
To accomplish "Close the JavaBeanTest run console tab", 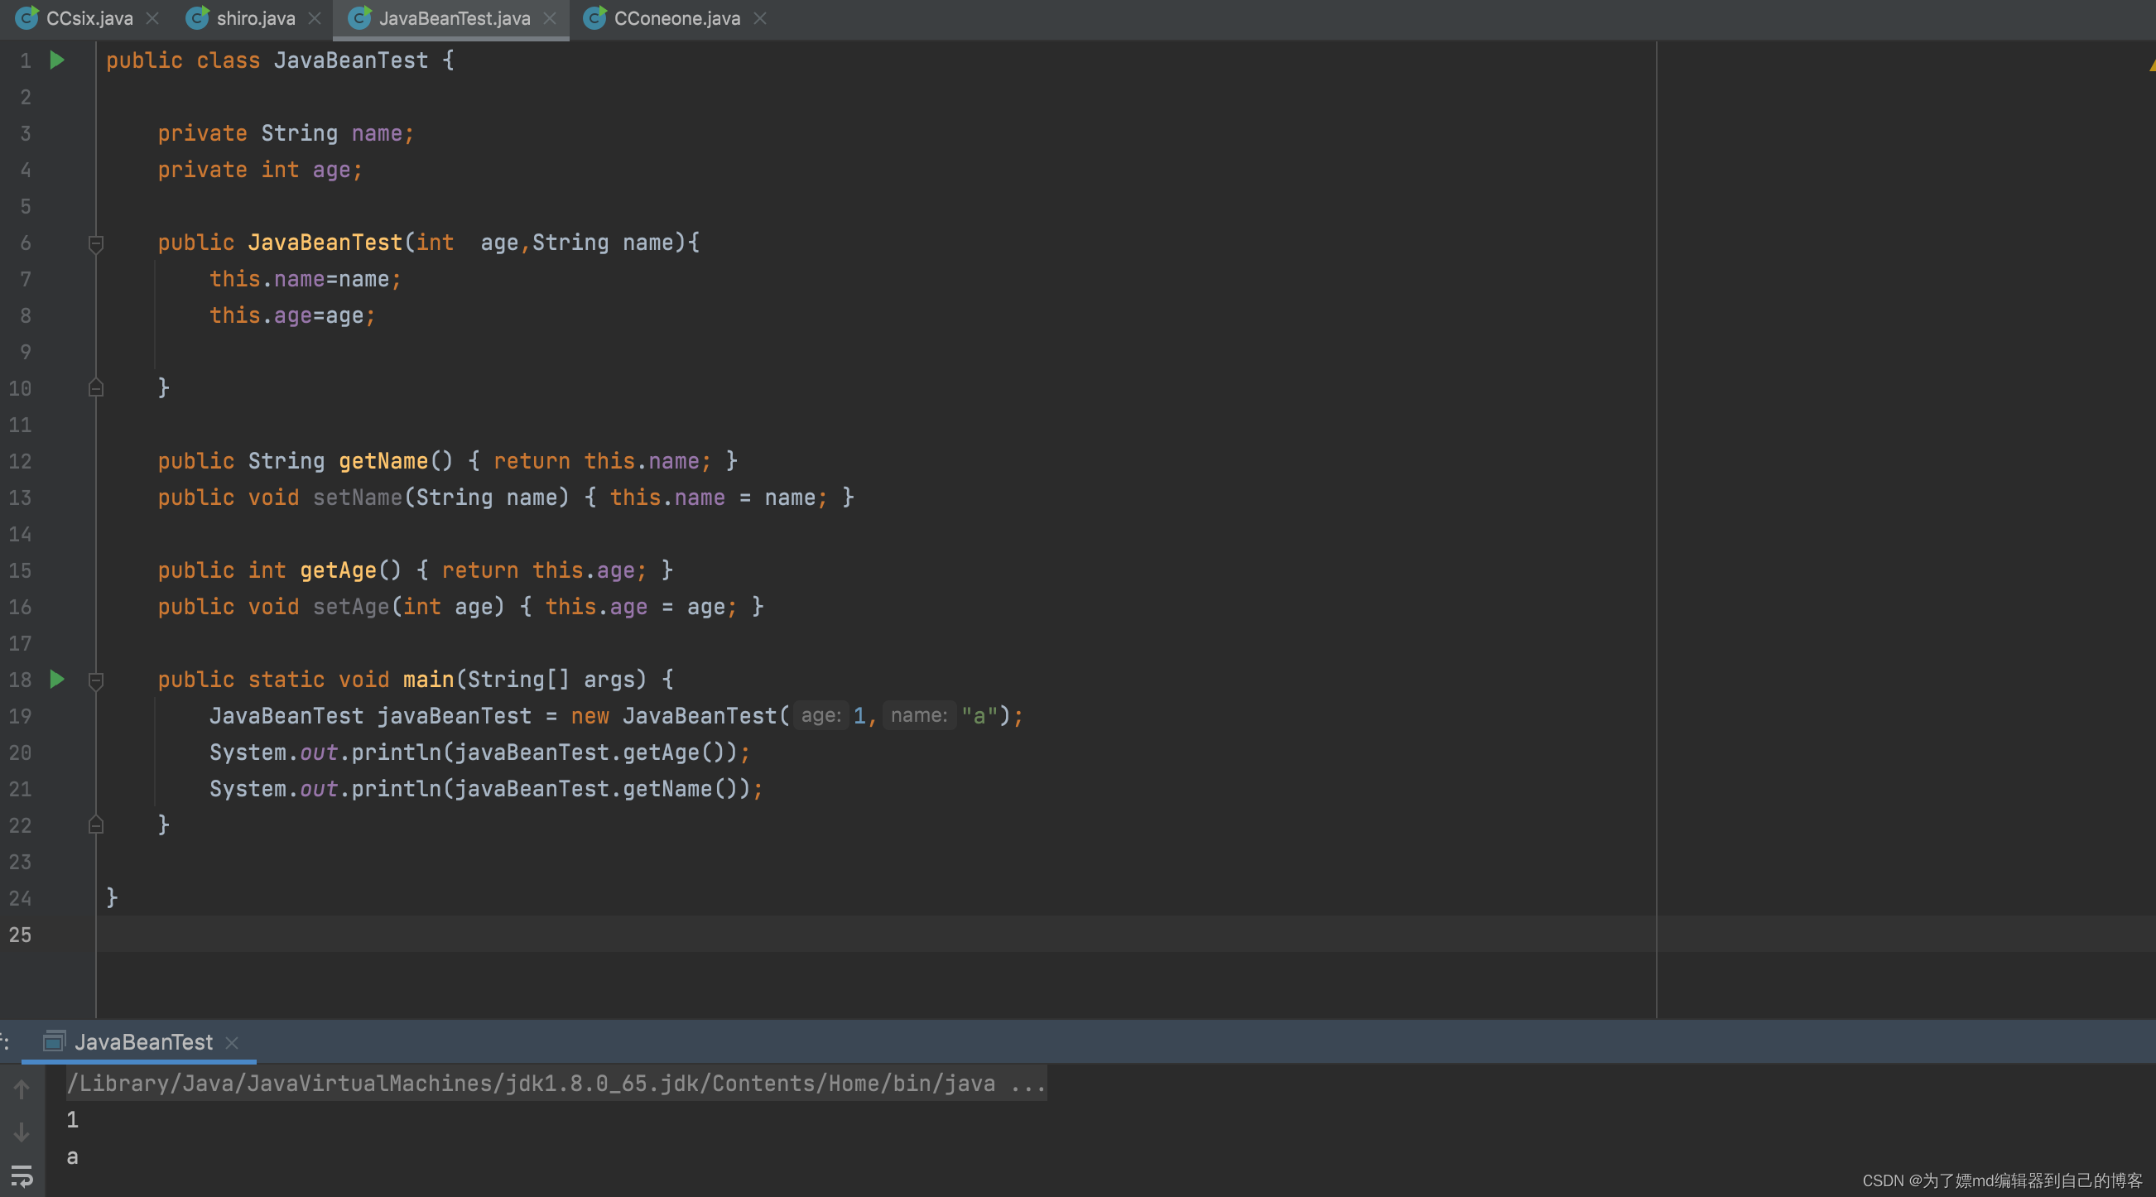I will pyautogui.click(x=232, y=1043).
